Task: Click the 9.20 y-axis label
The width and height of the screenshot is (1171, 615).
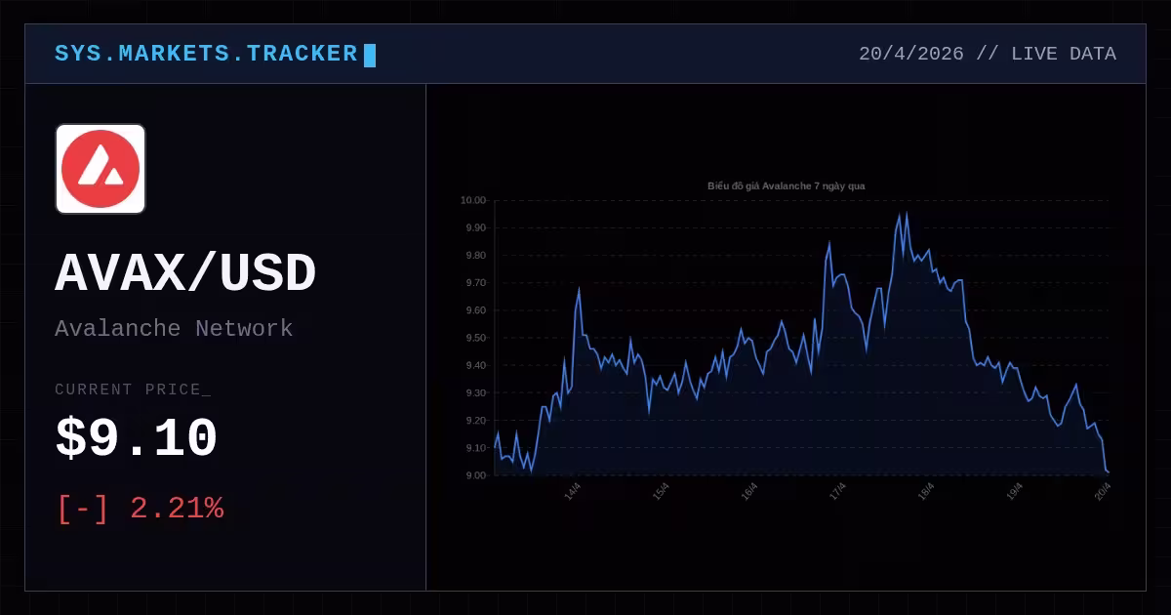Action: [475, 420]
